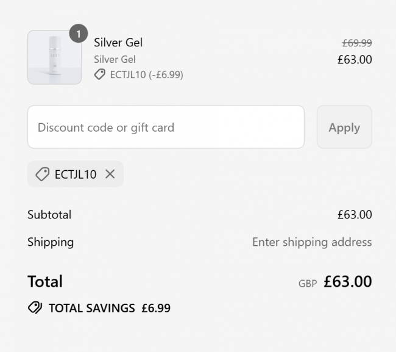Click the Silver Gel product title
The height and width of the screenshot is (352, 396).
118,42
